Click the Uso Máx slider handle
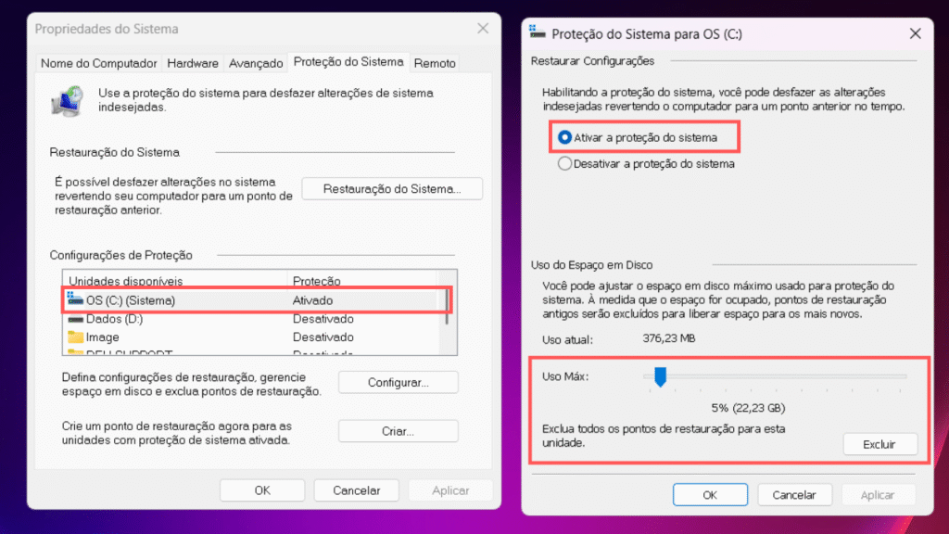The height and width of the screenshot is (534, 949). click(x=660, y=376)
